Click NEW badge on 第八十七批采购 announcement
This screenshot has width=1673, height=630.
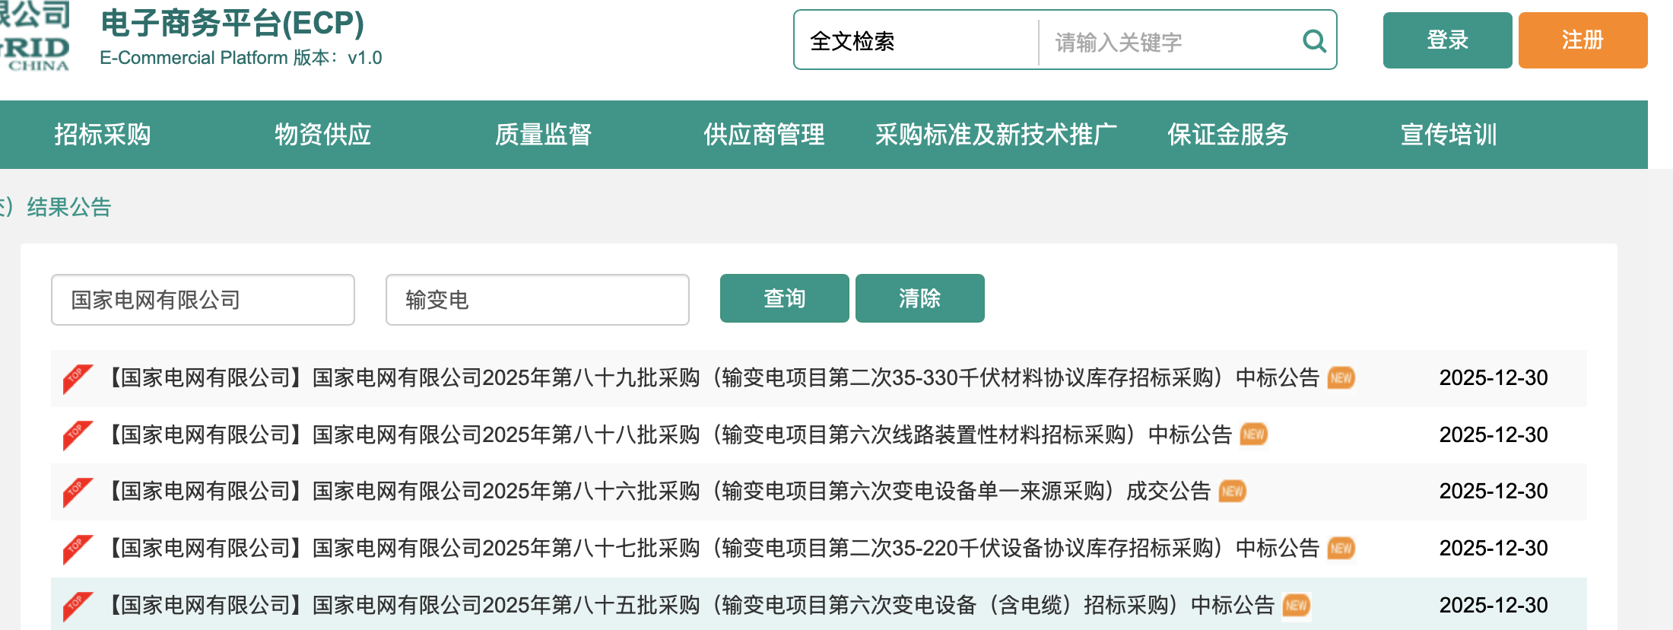pos(1341,549)
